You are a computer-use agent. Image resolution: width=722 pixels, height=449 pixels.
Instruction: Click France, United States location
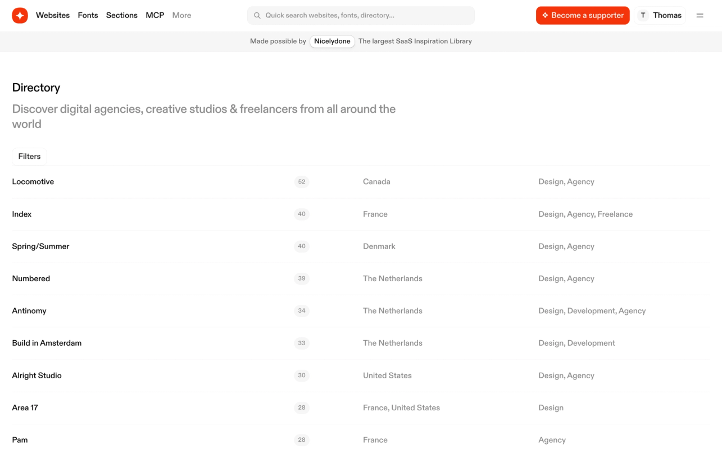(x=401, y=408)
